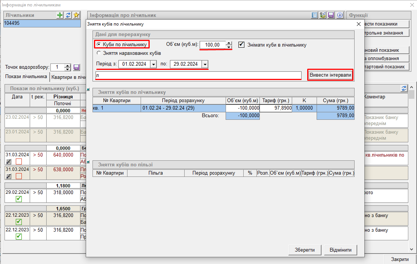417x264 pixels.
Task: Click the floppy disk icon beside Точок водорозбору
Action: 76,67
